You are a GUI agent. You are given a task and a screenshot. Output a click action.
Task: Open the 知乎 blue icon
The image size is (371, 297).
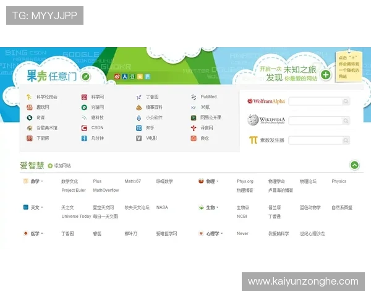[139, 128]
